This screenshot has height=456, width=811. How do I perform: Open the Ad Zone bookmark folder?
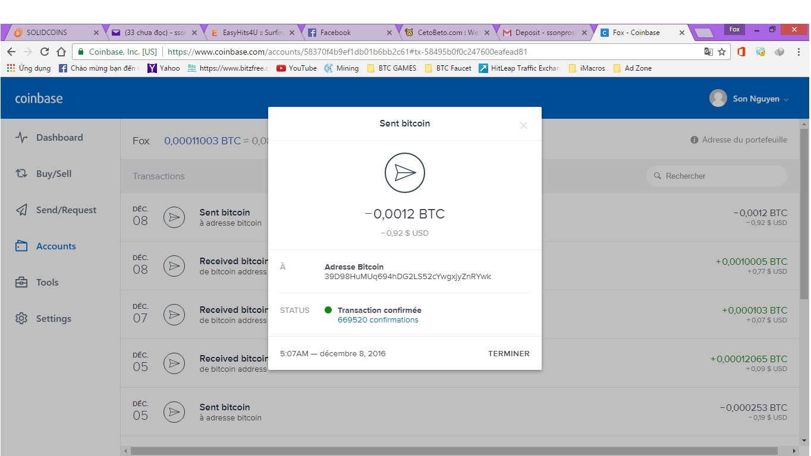click(633, 68)
